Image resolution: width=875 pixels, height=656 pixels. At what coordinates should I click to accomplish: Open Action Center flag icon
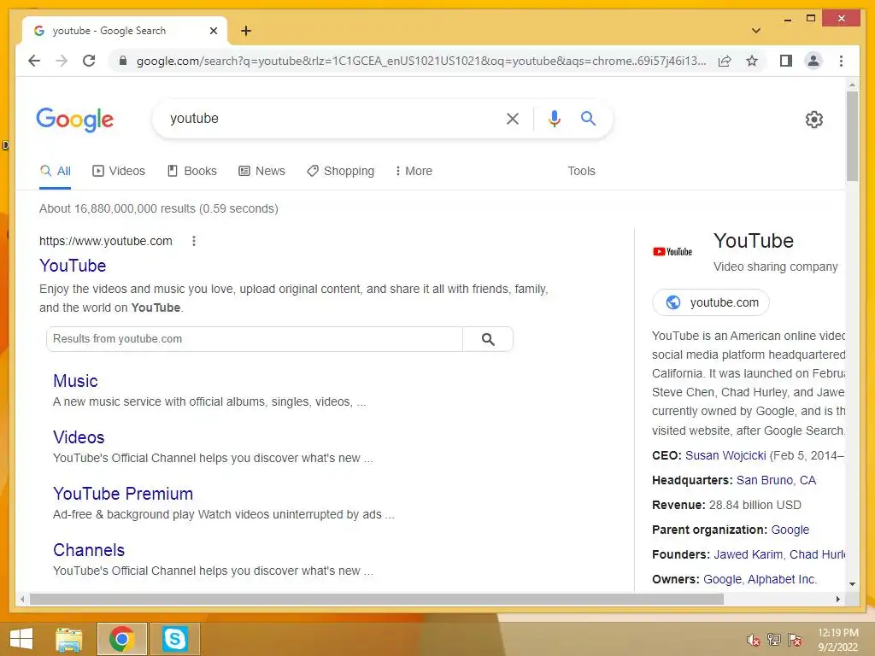[795, 640]
